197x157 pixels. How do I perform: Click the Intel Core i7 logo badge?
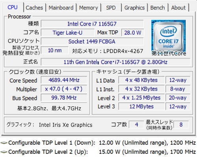click(168, 36)
